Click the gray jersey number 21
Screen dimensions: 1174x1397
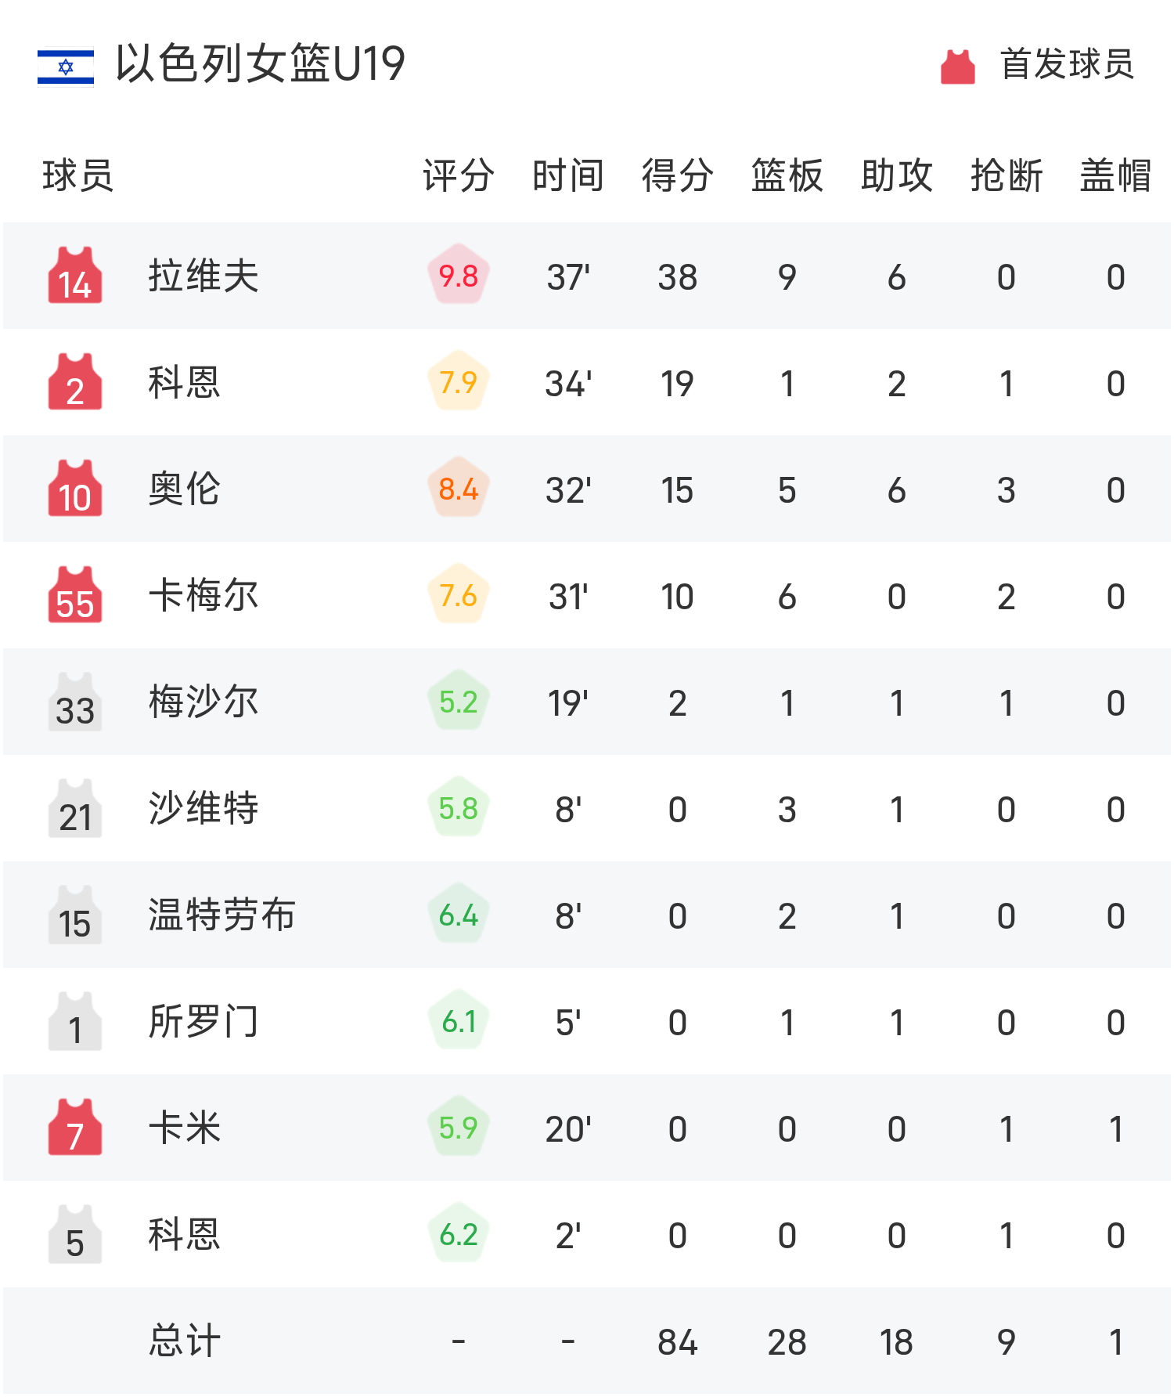click(75, 808)
